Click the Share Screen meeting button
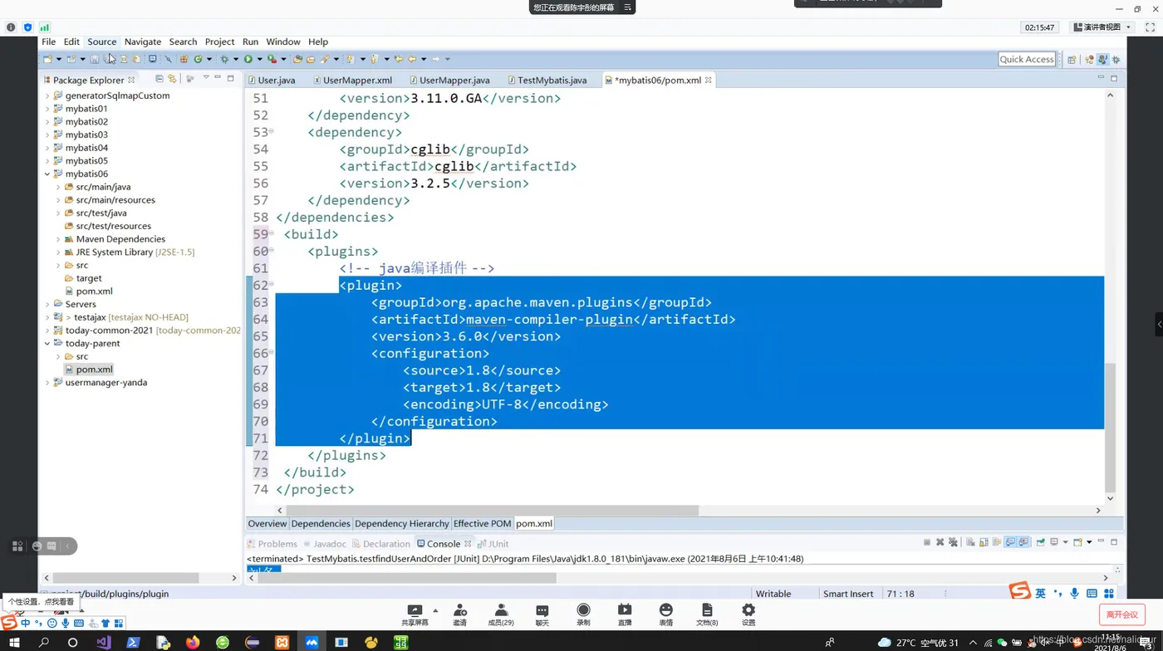Image resolution: width=1163 pixels, height=651 pixels. coord(415,614)
